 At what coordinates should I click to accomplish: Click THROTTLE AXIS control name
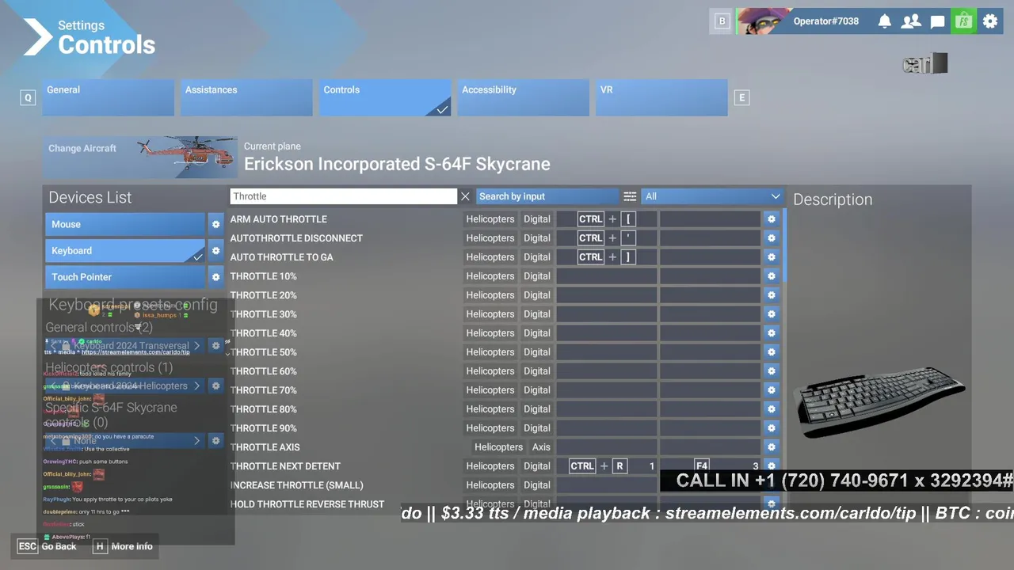click(265, 447)
